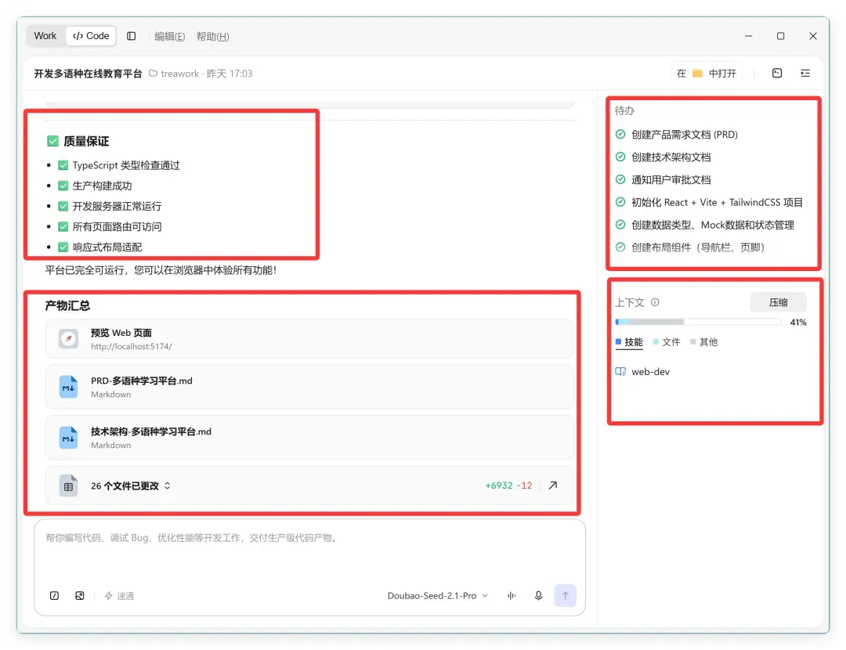
Task: Click the treawork folder icon
Action: 154,74
